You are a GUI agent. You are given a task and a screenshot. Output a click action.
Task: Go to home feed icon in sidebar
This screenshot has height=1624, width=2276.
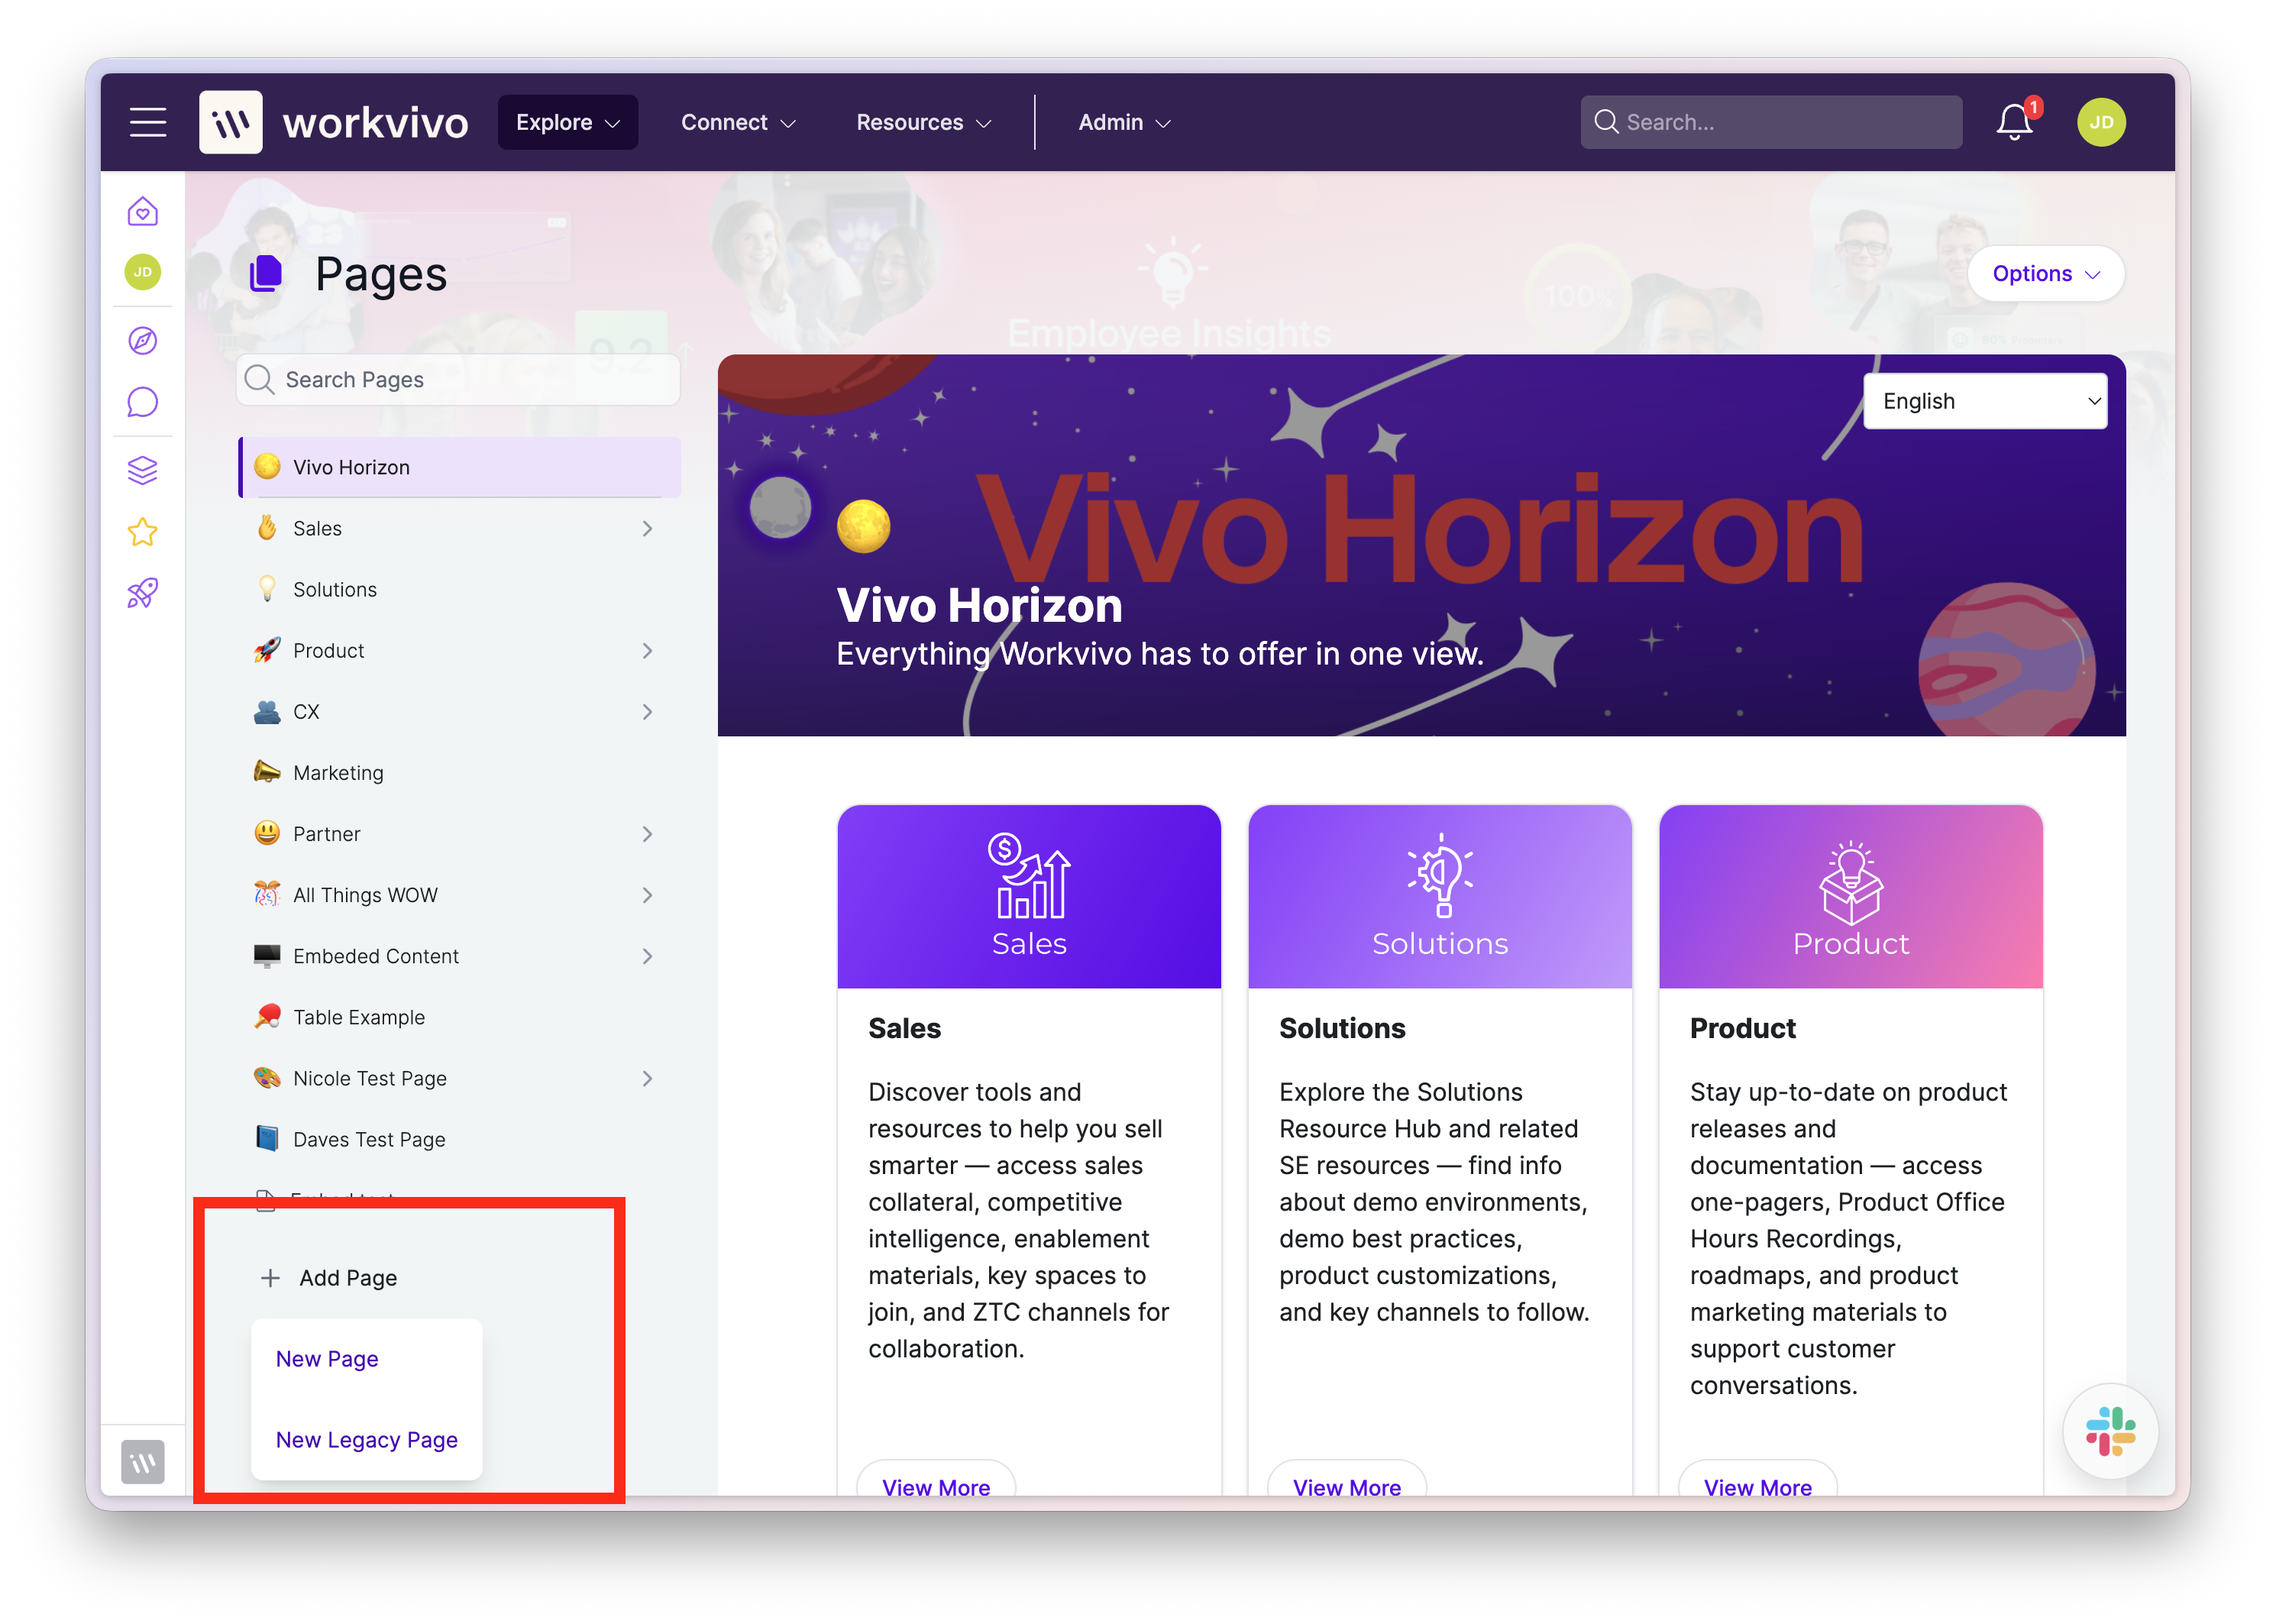click(143, 211)
